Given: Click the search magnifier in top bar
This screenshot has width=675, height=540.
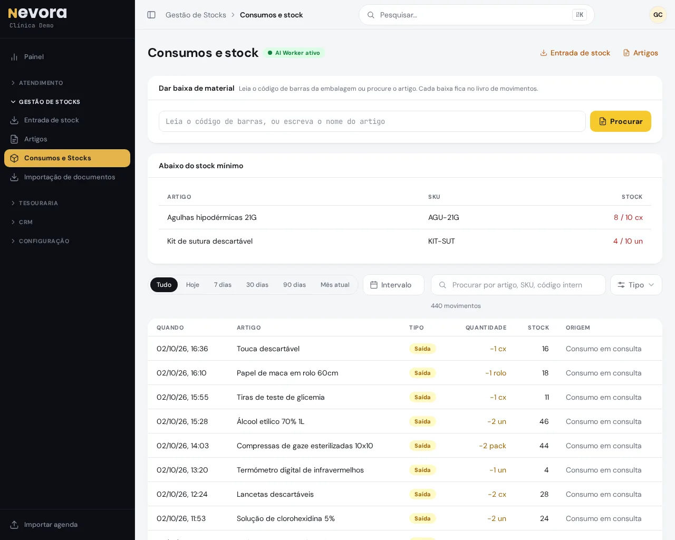Looking at the screenshot, I should coord(371,15).
